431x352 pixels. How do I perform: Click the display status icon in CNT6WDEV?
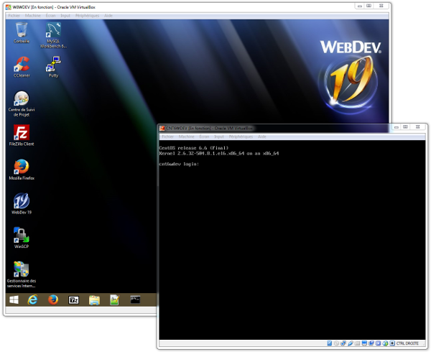[364, 343]
